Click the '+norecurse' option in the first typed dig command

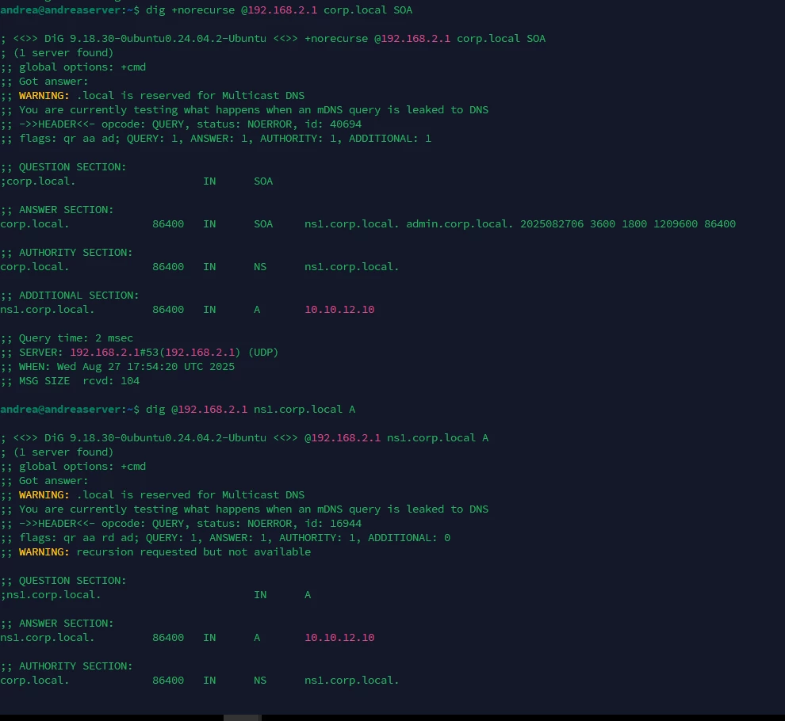coord(203,10)
